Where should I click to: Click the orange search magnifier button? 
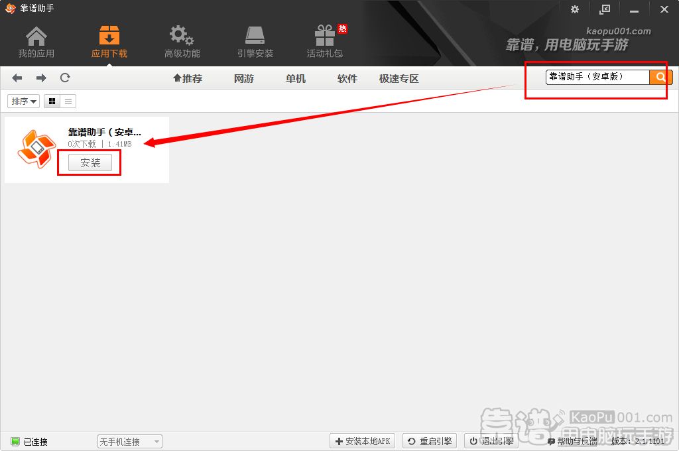tap(660, 77)
